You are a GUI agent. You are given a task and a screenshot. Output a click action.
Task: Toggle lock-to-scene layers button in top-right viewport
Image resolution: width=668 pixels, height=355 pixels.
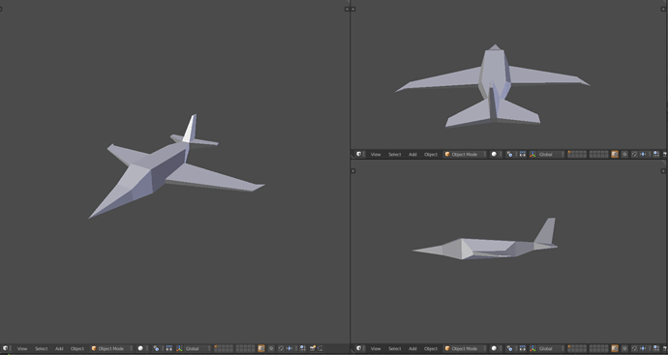[615, 154]
